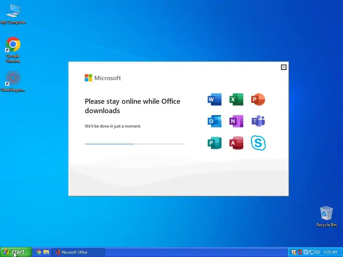This screenshot has width=343, height=257.
Task: Click the Office download progress bar
Action: [135, 144]
